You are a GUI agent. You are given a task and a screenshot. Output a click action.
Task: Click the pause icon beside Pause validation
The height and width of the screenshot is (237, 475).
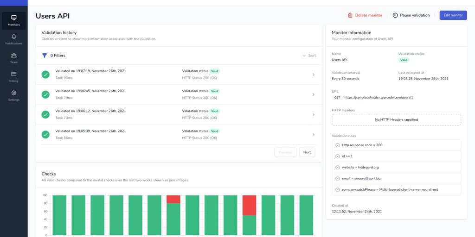tap(395, 15)
